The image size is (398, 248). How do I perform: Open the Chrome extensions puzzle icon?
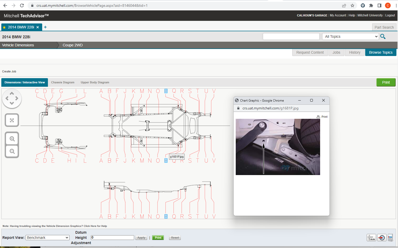click(371, 5)
